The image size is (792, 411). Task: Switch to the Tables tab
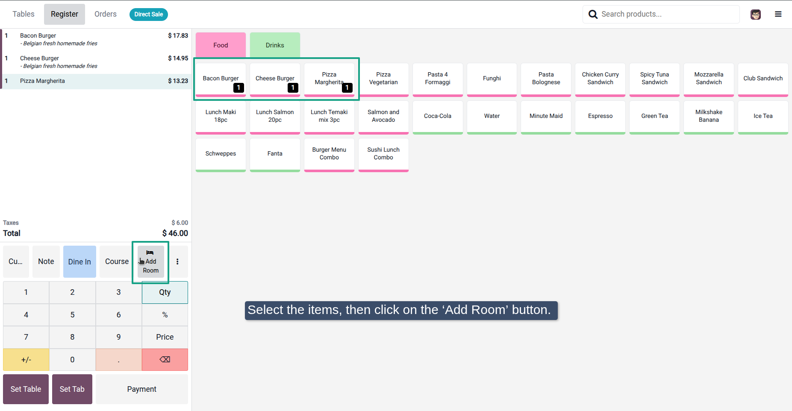[24, 14]
